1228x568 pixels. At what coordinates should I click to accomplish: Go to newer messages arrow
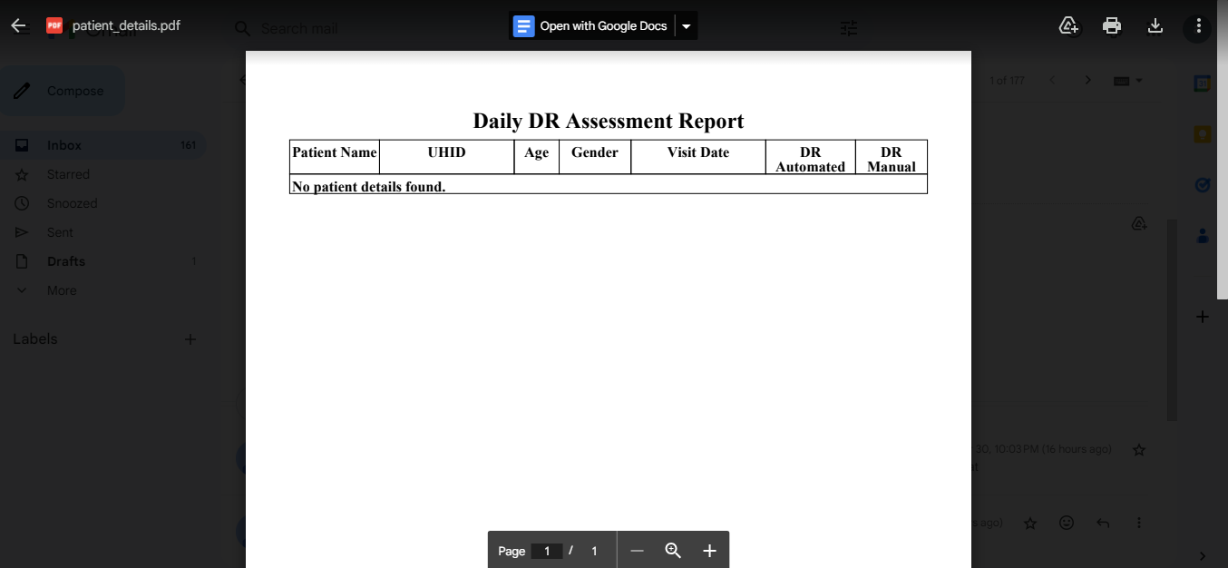point(1052,80)
